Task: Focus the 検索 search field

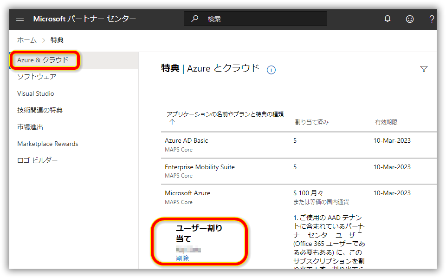Action: point(255,19)
